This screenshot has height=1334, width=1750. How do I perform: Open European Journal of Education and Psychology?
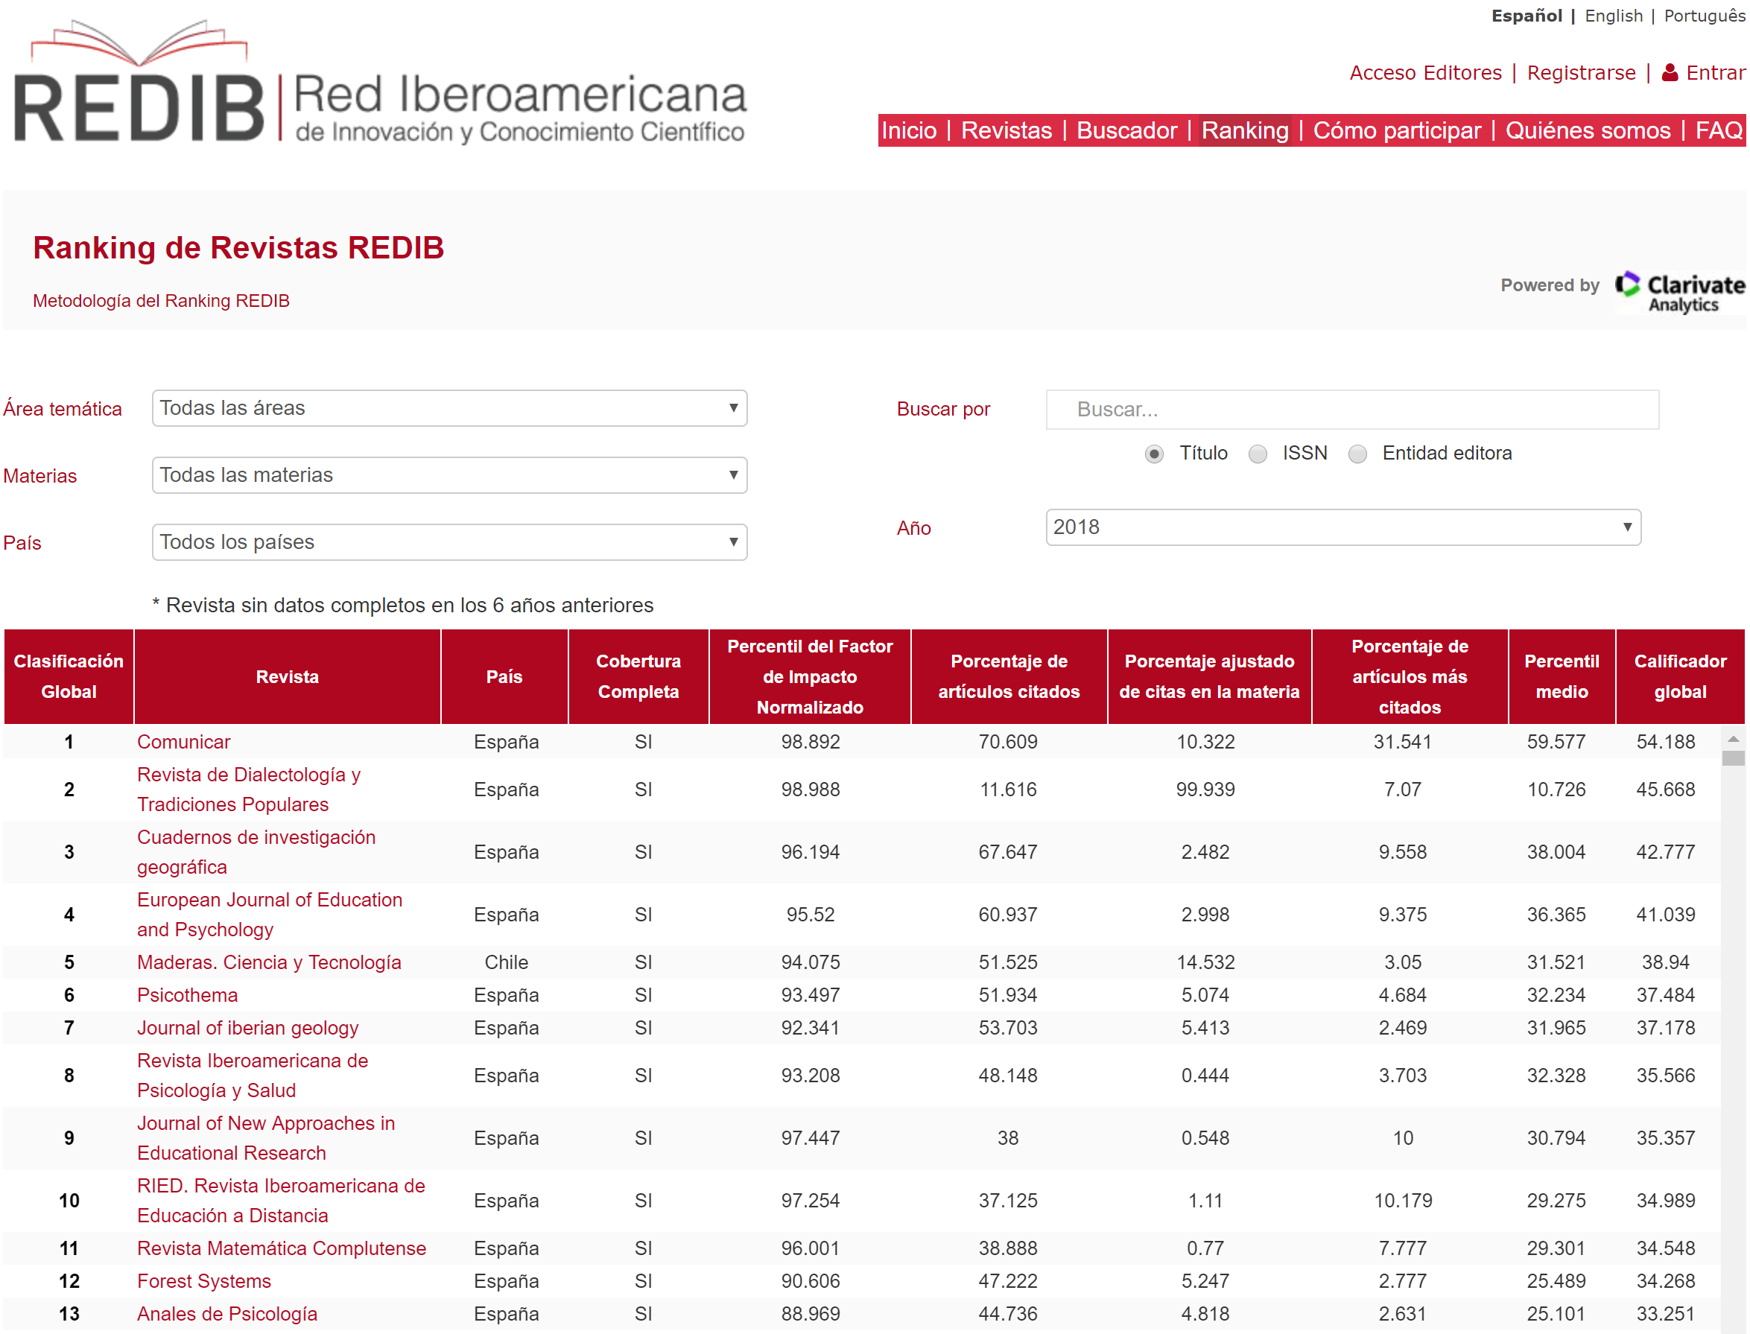click(269, 915)
